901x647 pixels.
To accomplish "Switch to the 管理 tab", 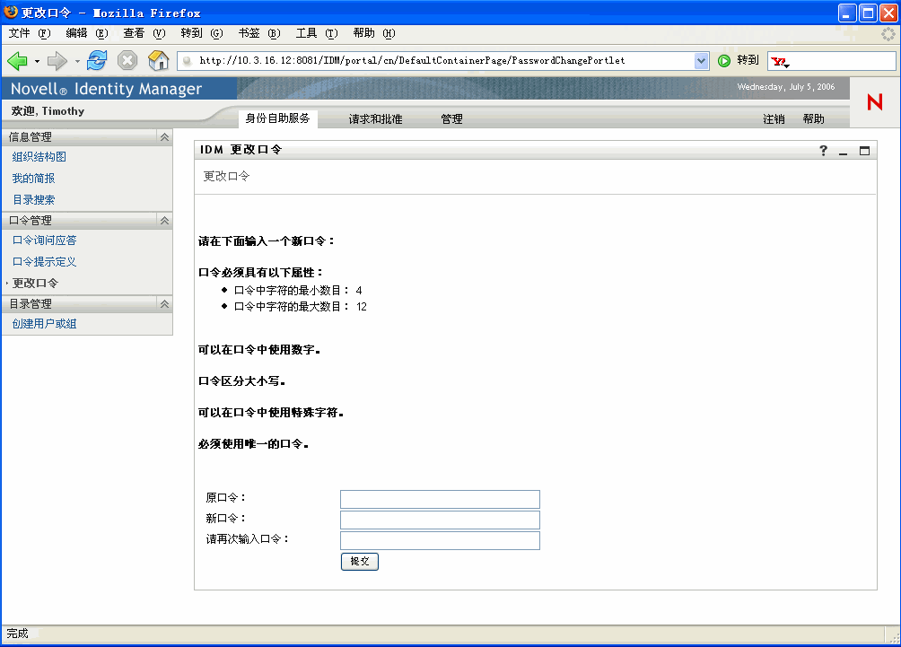I will click(451, 119).
